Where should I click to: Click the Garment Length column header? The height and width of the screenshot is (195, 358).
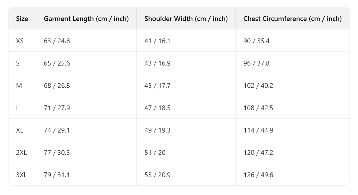pyautogui.click(x=86, y=19)
